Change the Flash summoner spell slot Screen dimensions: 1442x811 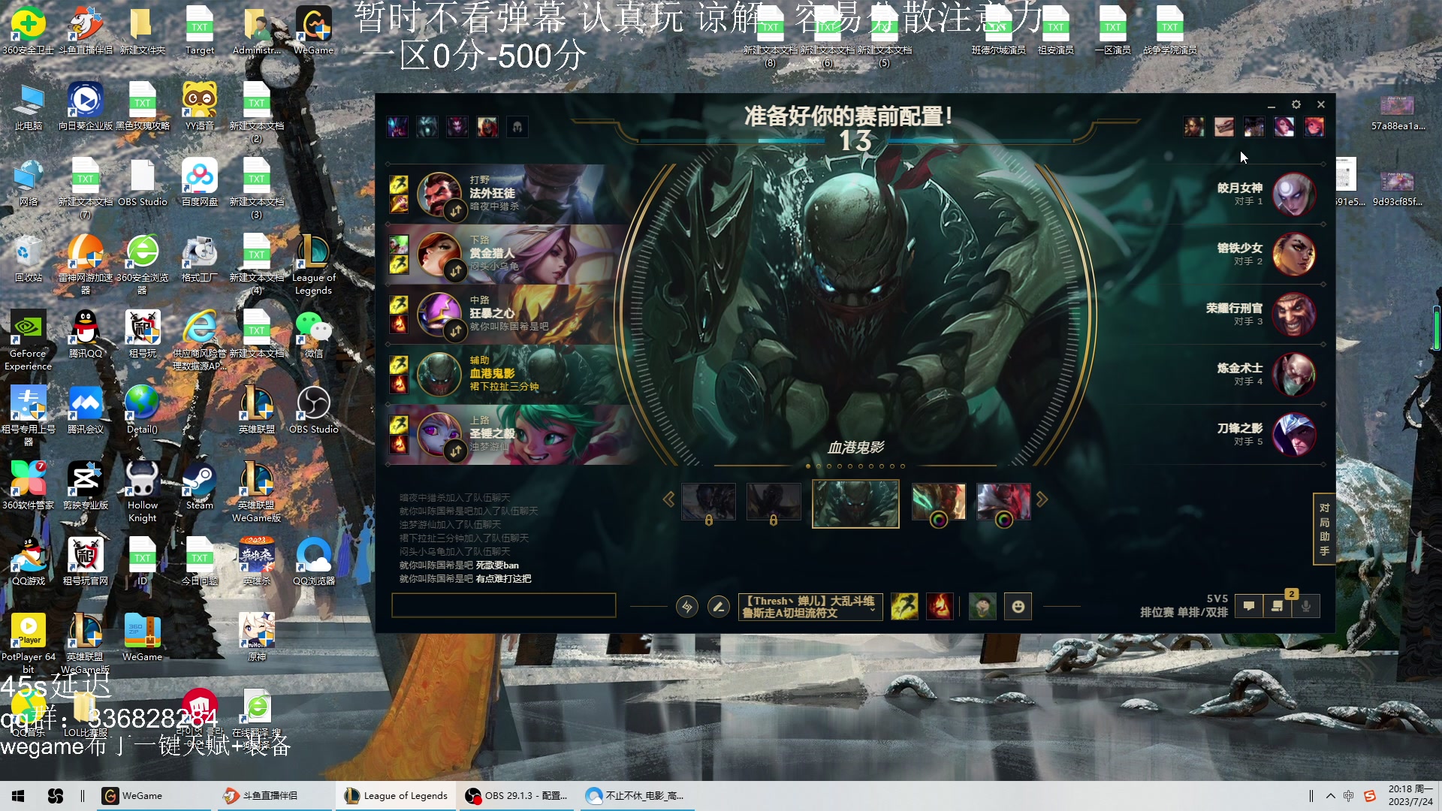point(904,607)
